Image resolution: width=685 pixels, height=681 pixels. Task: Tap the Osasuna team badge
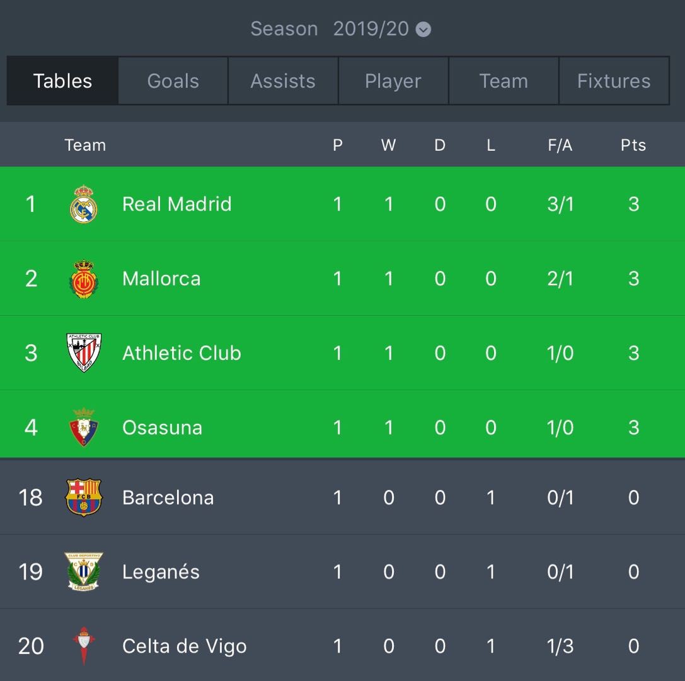[83, 427]
